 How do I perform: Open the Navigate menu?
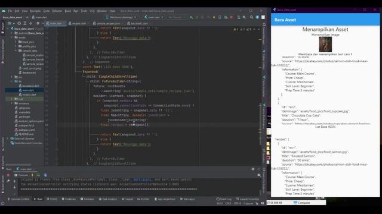[35, 11]
